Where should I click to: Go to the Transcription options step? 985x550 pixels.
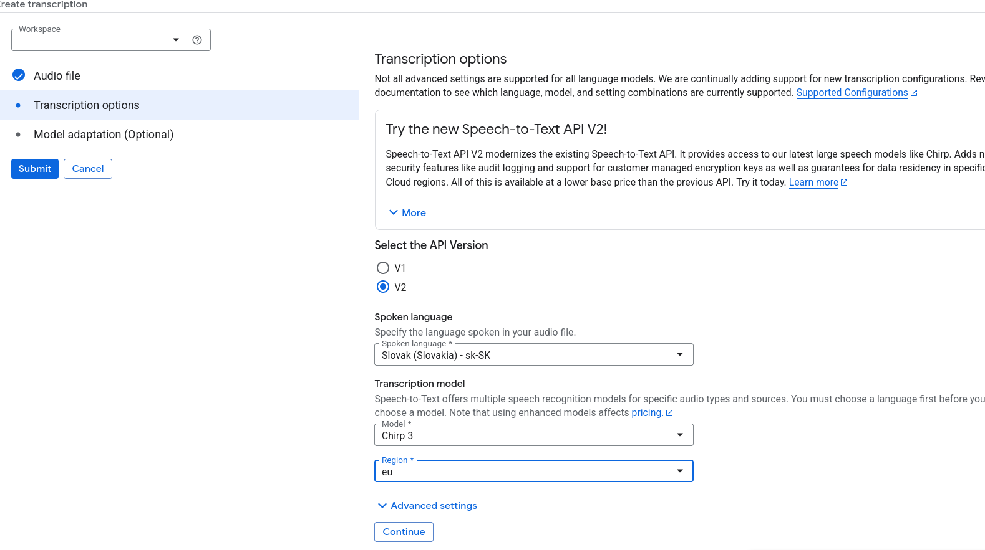pyautogui.click(x=87, y=105)
